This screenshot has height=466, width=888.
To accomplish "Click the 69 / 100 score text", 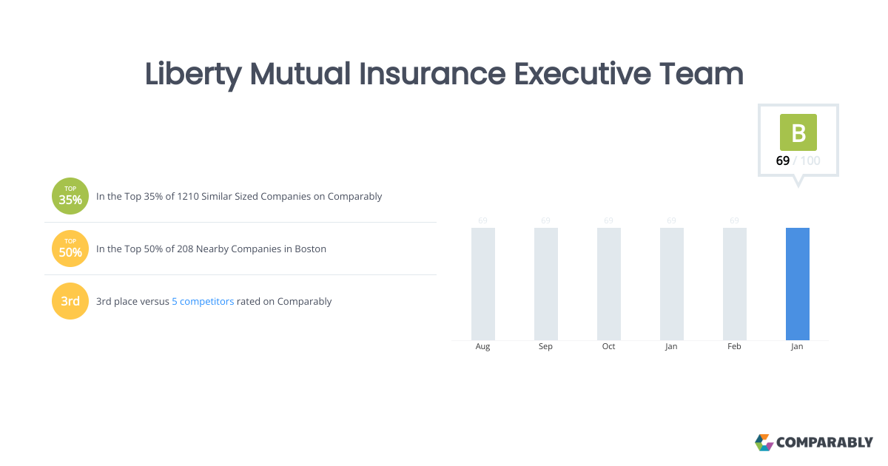I will [x=798, y=161].
